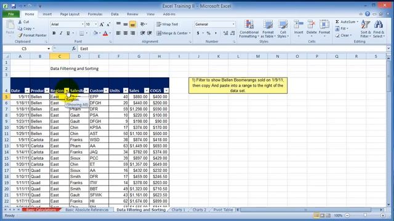Toggle Italic formatting
This screenshot has width=394, height=221.
coord(61,33)
